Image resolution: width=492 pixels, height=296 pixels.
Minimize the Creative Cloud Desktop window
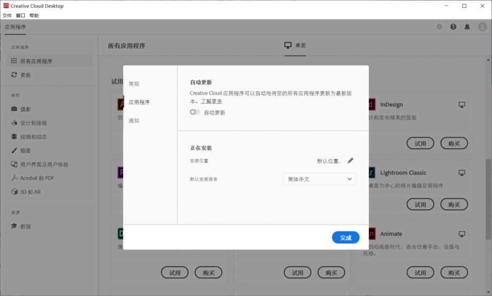446,5
